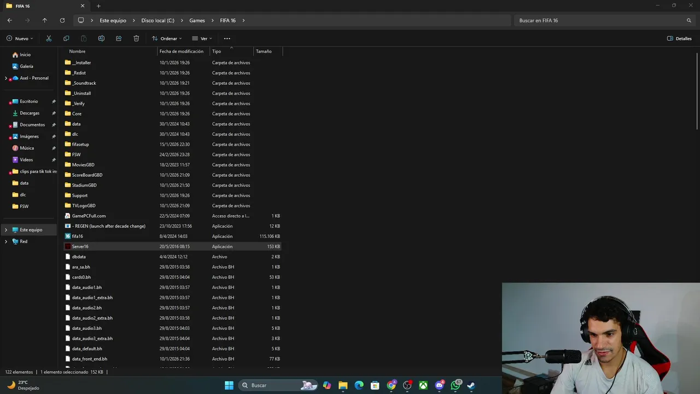Image resolution: width=700 pixels, height=394 pixels.
Task: Delete selected file with trash icon
Action: [136, 38]
